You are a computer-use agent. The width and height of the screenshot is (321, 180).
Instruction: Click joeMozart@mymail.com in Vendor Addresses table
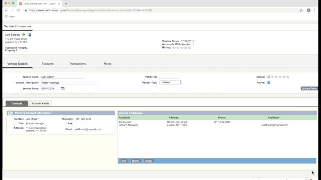click(x=275, y=125)
